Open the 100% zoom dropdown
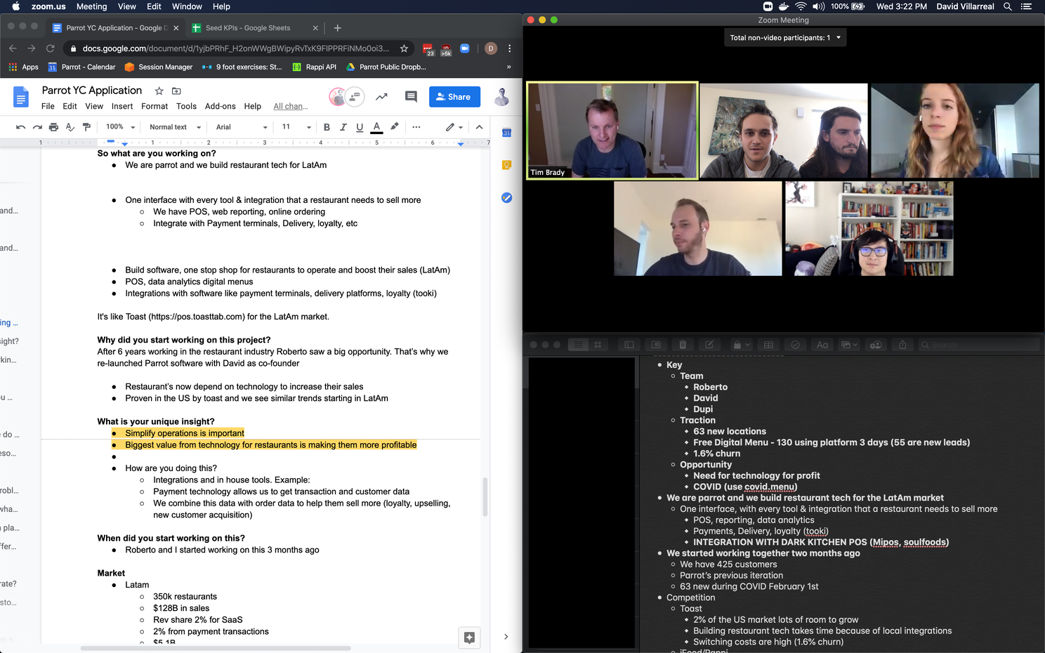This screenshot has width=1045, height=653. 119,127
